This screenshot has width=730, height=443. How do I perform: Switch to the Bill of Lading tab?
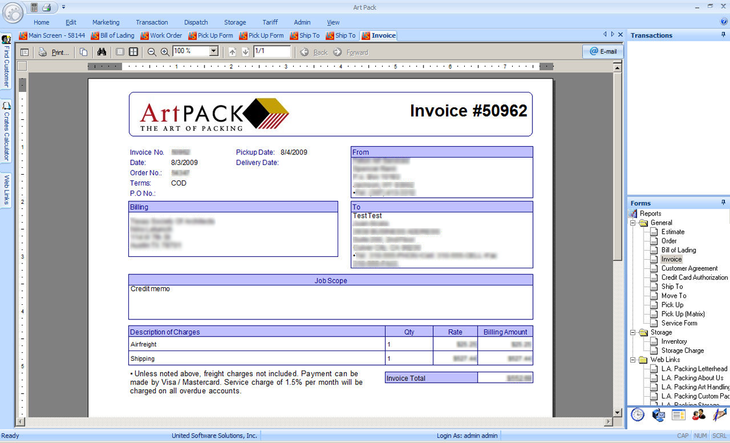point(113,35)
